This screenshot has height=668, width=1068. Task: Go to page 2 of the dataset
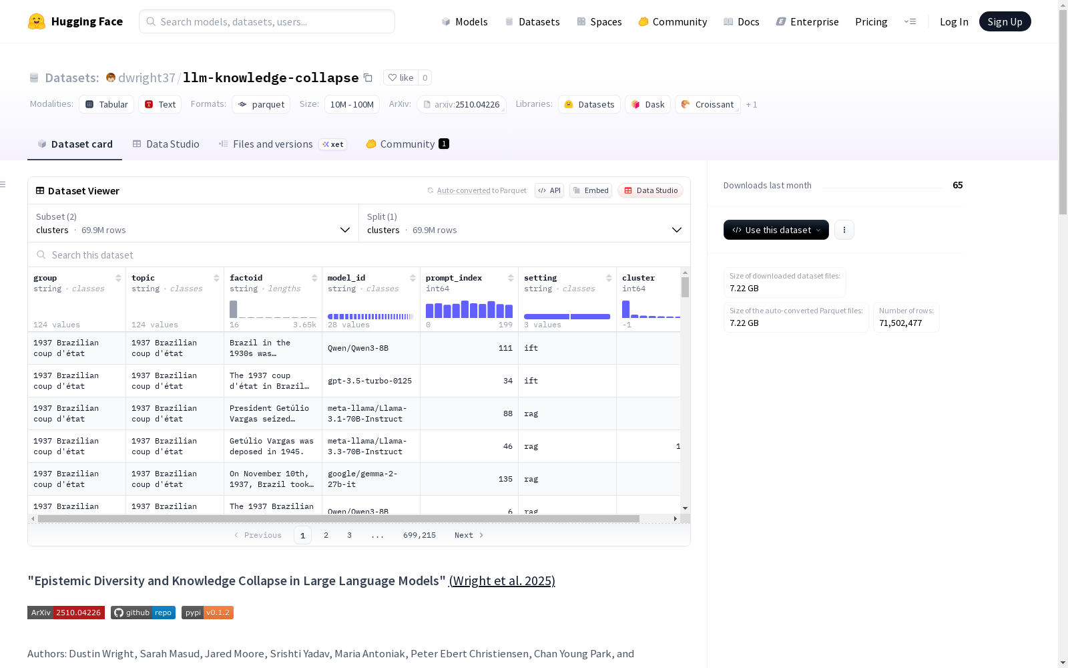point(326,535)
